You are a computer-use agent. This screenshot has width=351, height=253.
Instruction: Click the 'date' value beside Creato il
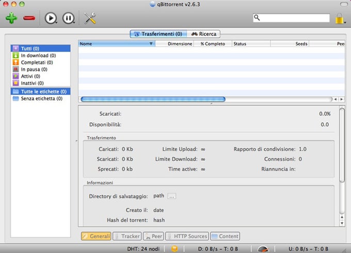pos(158,210)
